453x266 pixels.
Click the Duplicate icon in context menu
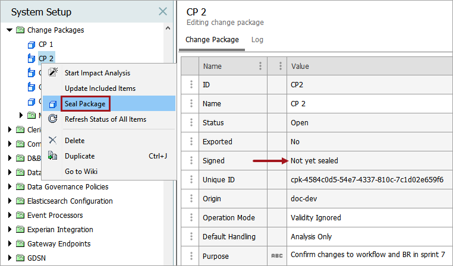tap(53, 156)
